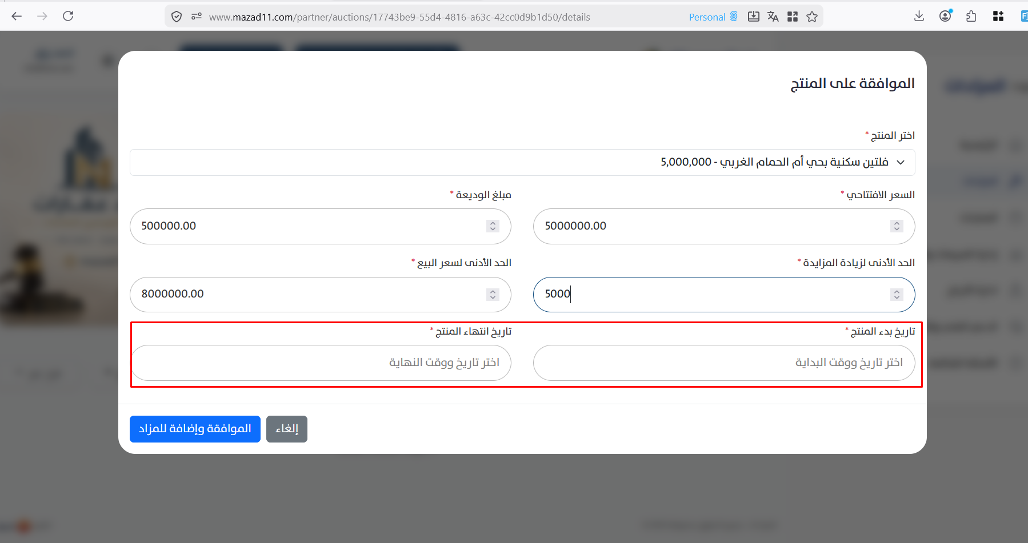The width and height of the screenshot is (1028, 543).
Task: Click the label الحد الأدنى لزيادة المزايدة
Action: [859, 263]
